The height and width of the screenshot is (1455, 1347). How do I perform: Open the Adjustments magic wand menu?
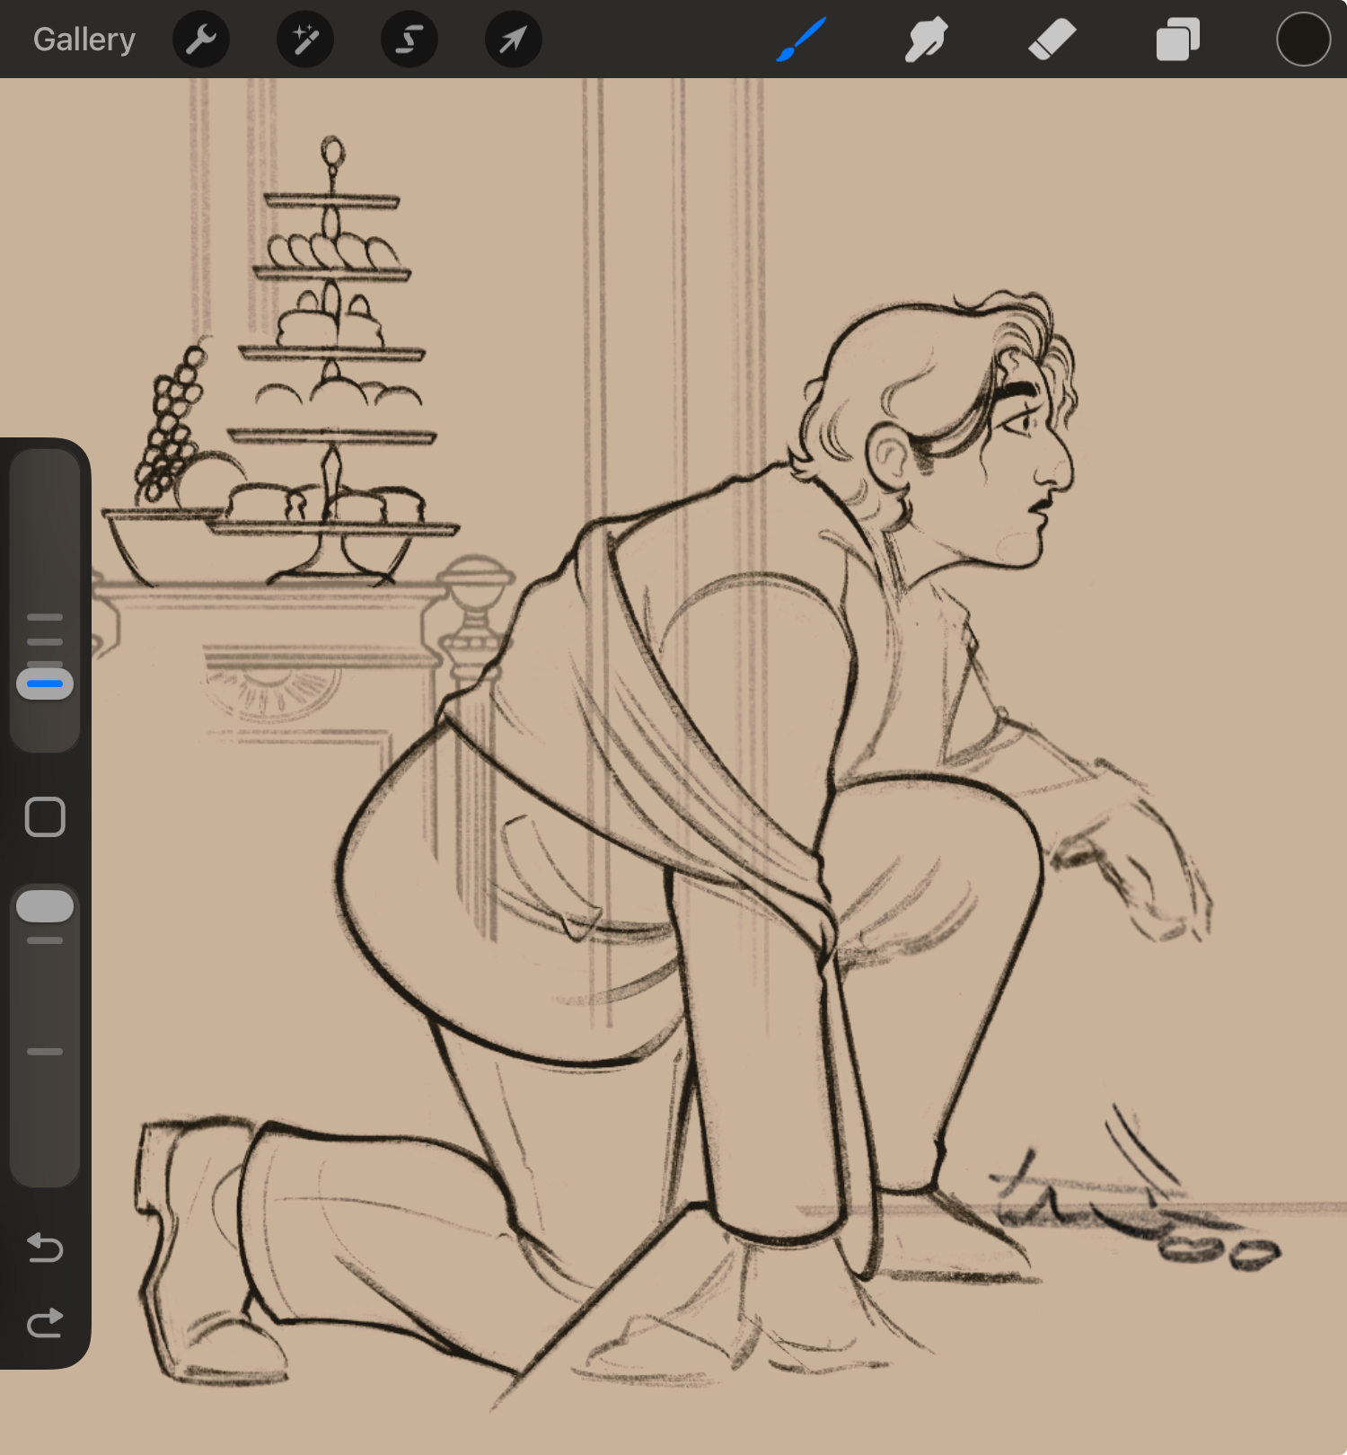point(305,40)
